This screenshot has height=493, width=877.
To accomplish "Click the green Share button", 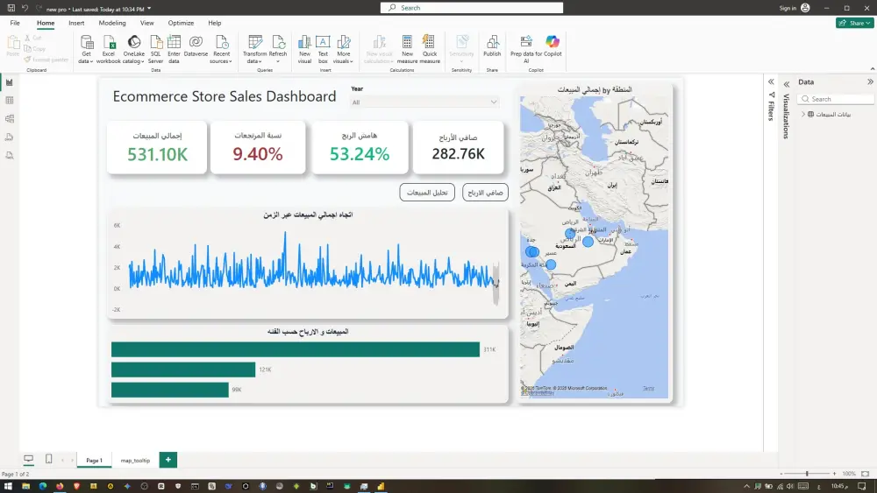I will coord(854,23).
